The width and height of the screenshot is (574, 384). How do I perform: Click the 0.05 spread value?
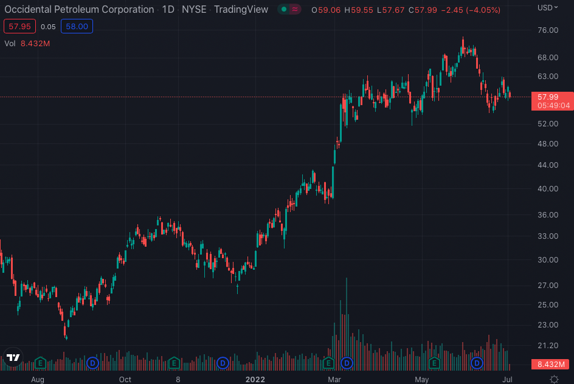point(48,27)
